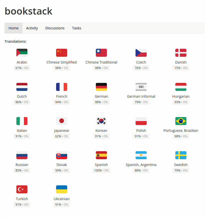Switch to the Activity tab
This screenshot has height=219, width=205.
[32, 28]
